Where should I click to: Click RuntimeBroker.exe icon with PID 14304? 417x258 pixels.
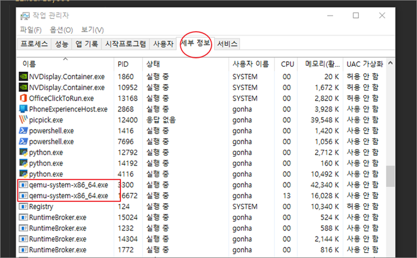[x=23, y=239]
